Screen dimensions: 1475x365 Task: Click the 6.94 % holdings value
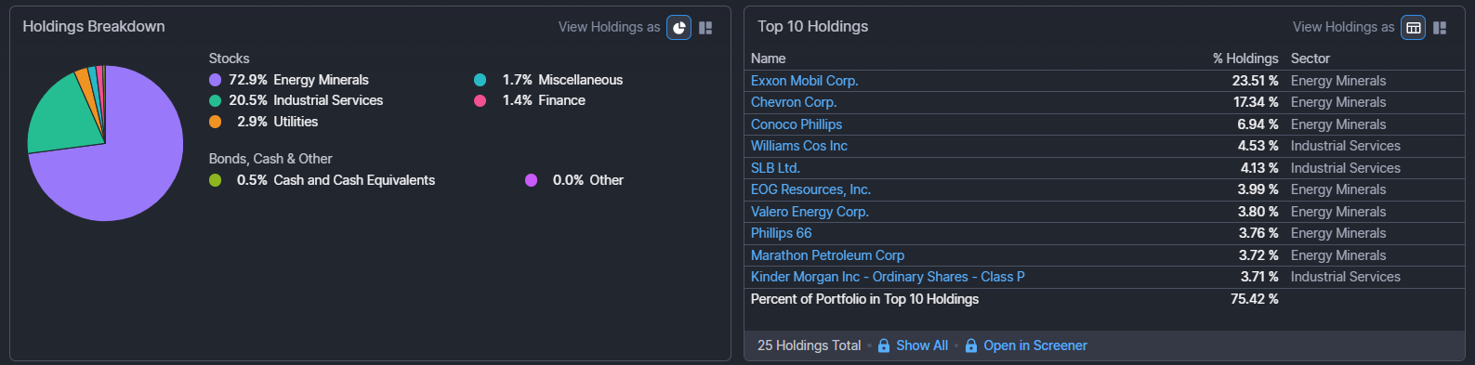tap(1258, 124)
